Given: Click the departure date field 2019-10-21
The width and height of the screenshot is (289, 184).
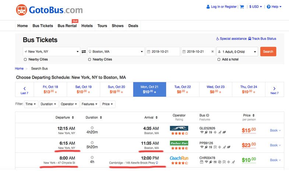Looking at the screenshot, I should point(163,52).
